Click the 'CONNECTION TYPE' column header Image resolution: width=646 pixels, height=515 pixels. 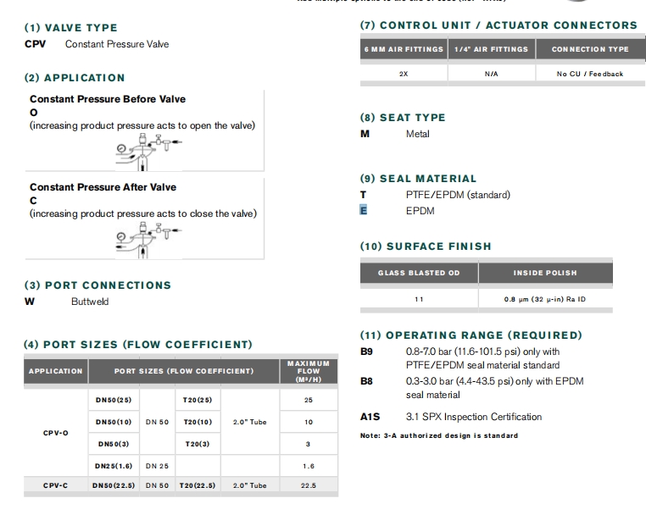pyautogui.click(x=590, y=49)
